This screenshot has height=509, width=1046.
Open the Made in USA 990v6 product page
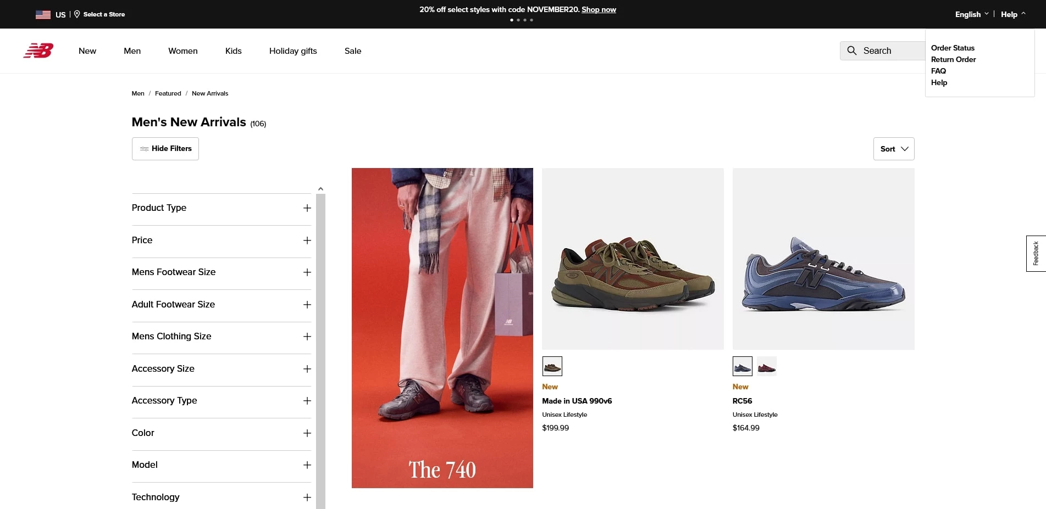[x=577, y=401]
